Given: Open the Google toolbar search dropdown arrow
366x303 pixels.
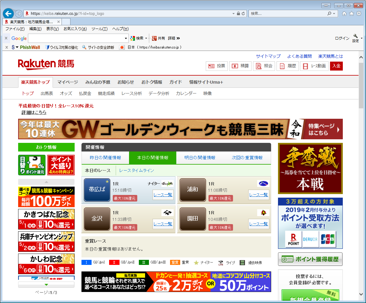Looking at the screenshot, I should pos(126,38).
